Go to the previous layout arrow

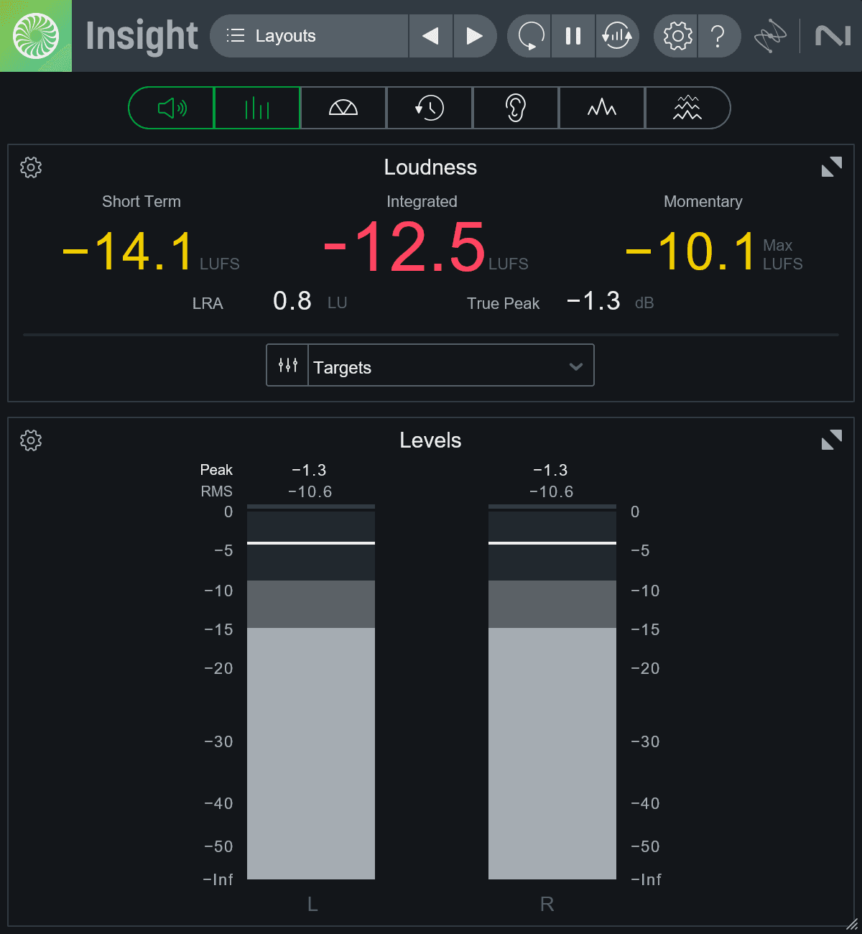(430, 36)
